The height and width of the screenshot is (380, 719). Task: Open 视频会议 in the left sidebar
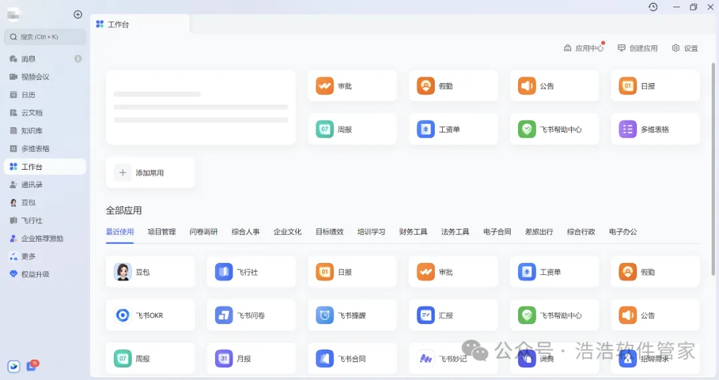pos(45,77)
